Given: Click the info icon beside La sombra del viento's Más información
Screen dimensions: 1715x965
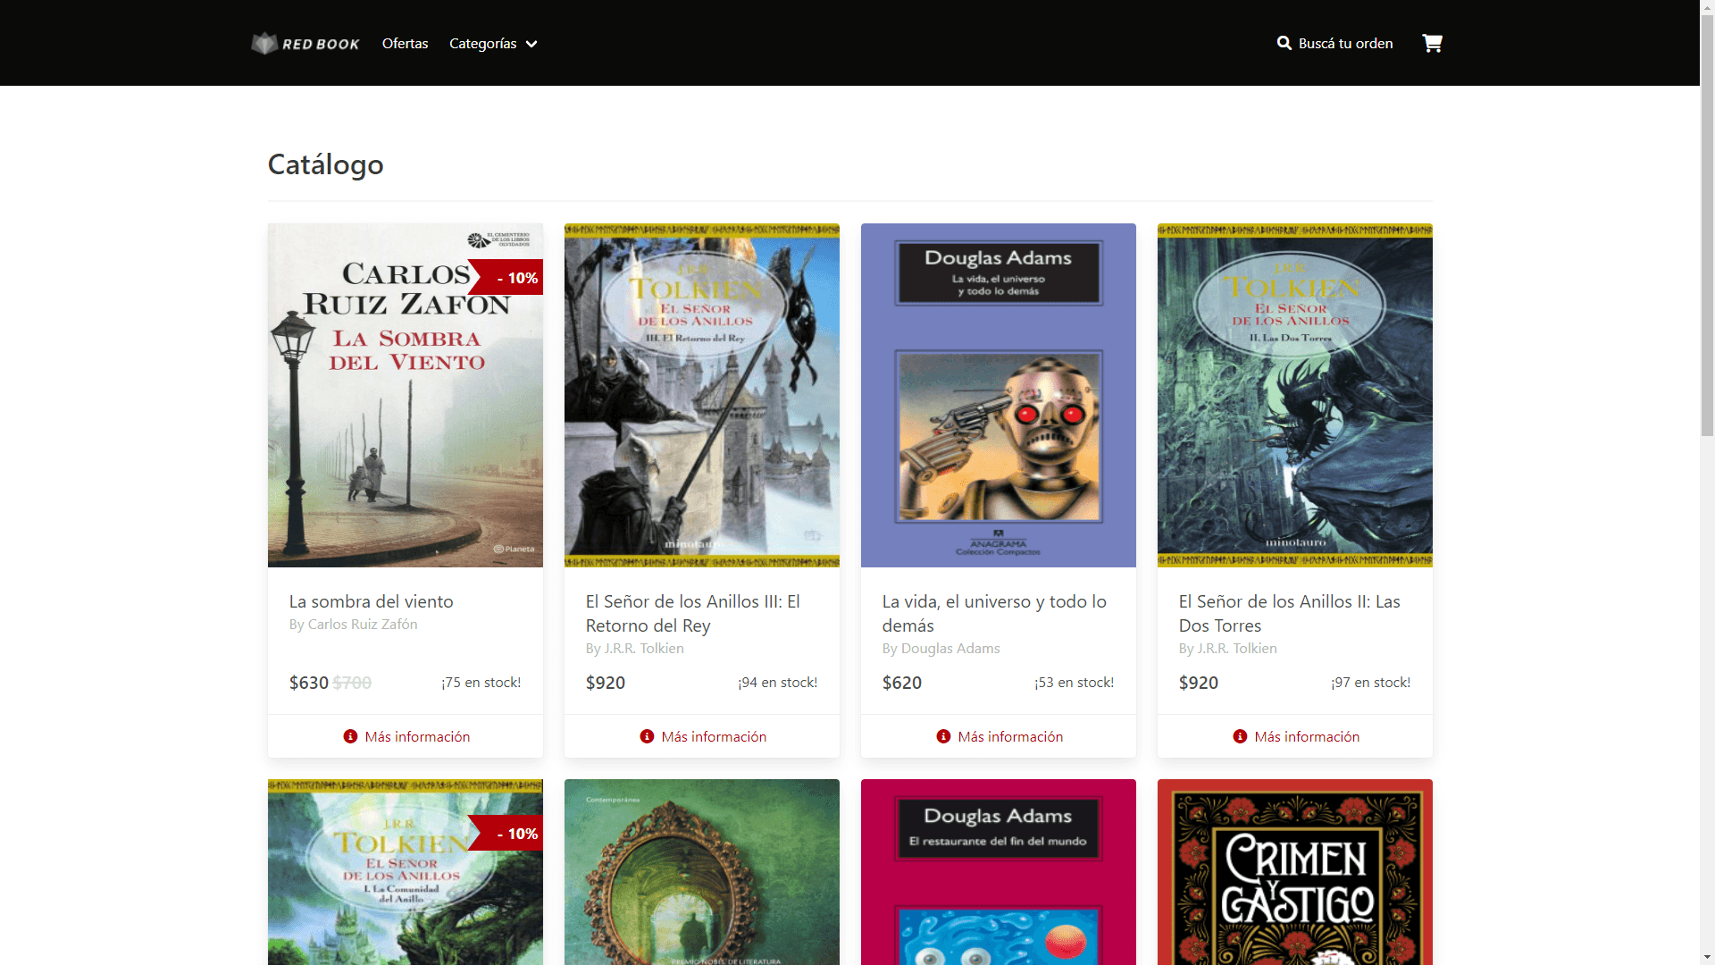Looking at the screenshot, I should click(349, 736).
